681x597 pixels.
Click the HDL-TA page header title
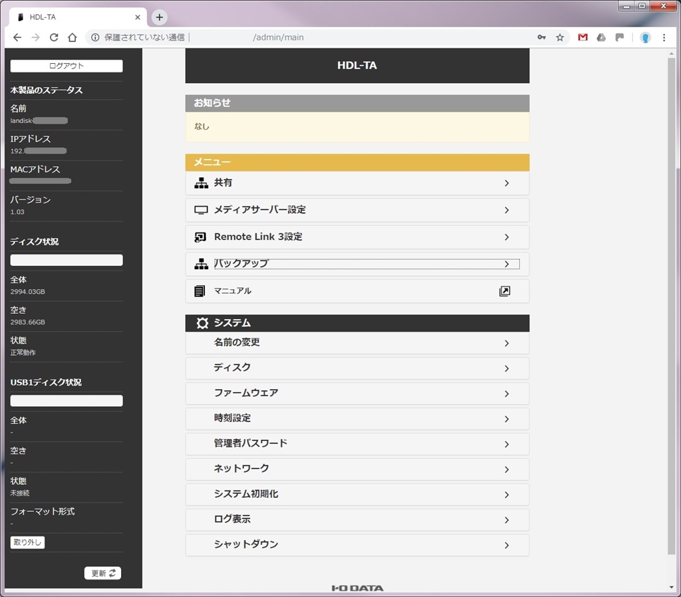coord(357,66)
